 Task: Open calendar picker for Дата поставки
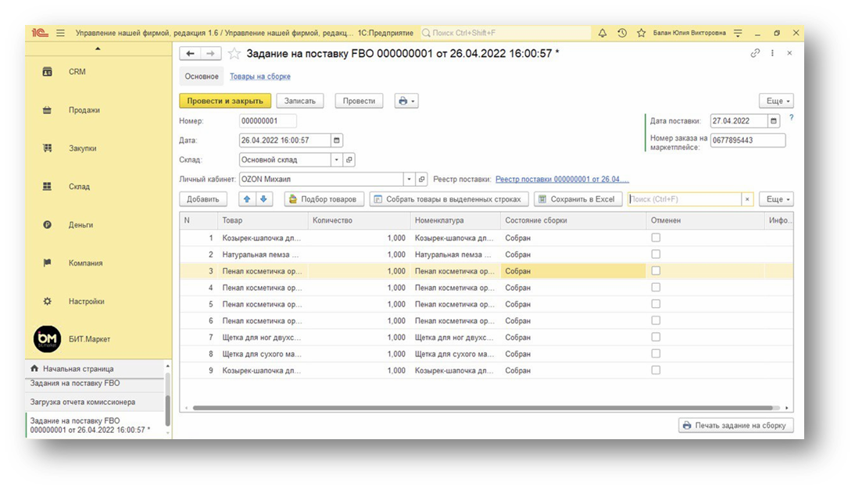tap(774, 121)
